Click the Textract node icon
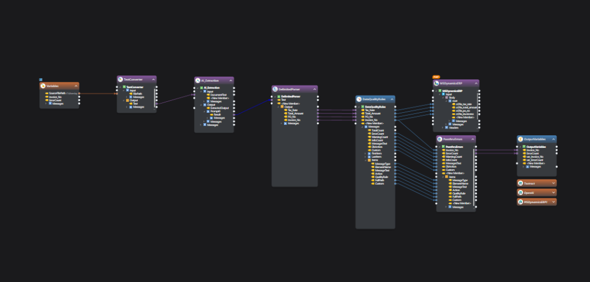 pos(521,183)
